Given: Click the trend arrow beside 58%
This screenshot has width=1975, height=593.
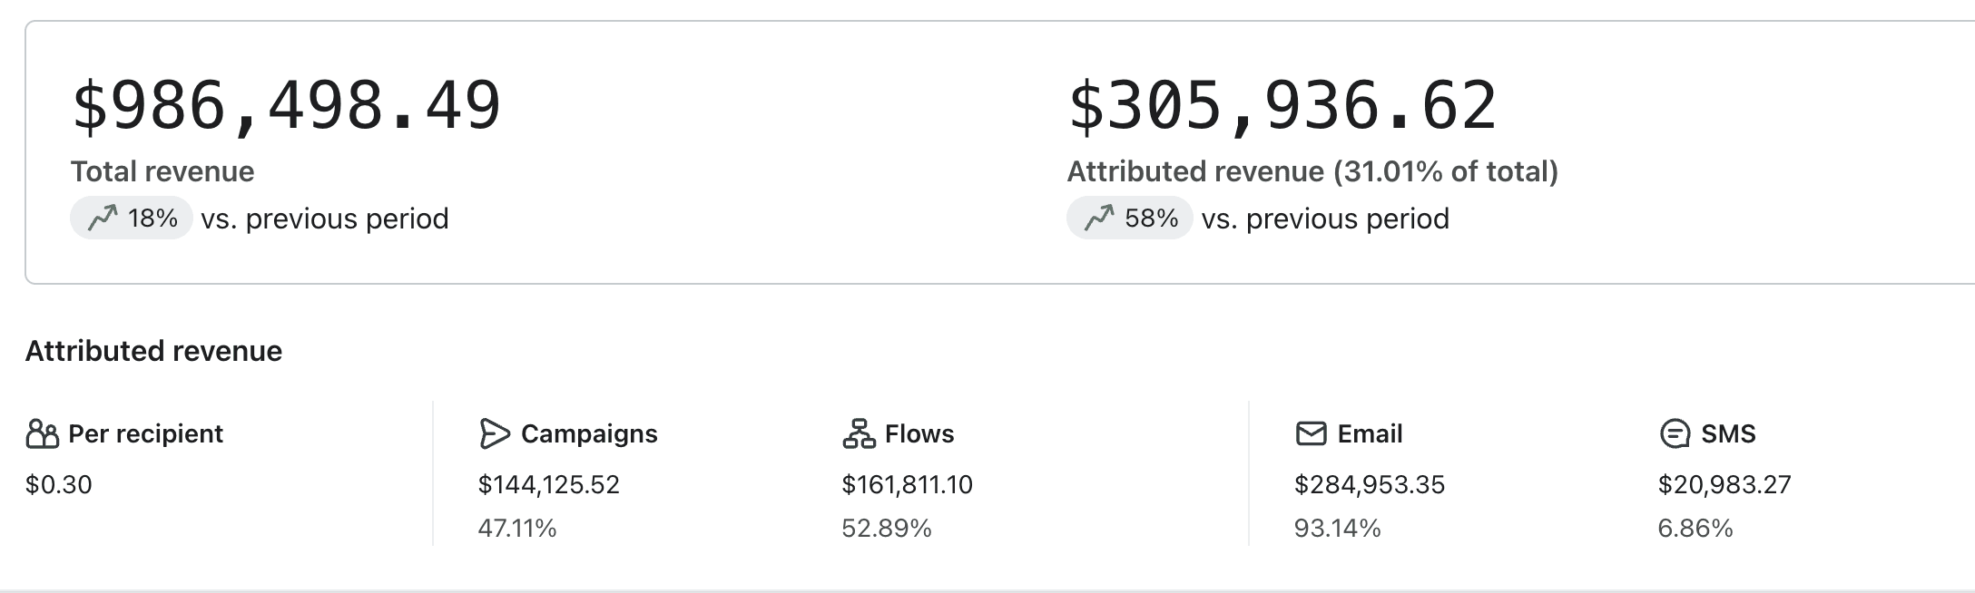Looking at the screenshot, I should coord(1099,218).
